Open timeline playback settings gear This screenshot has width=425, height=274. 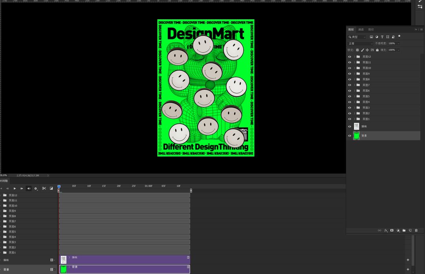pos(36,188)
